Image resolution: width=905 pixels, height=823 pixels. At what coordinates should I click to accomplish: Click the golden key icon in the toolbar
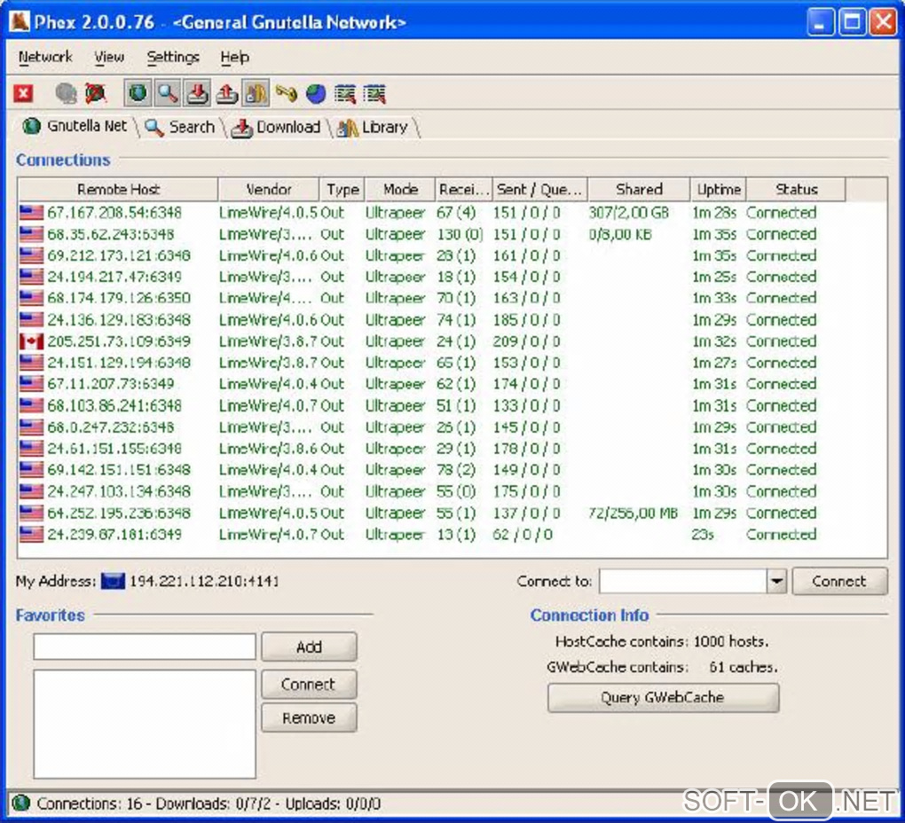(x=286, y=93)
